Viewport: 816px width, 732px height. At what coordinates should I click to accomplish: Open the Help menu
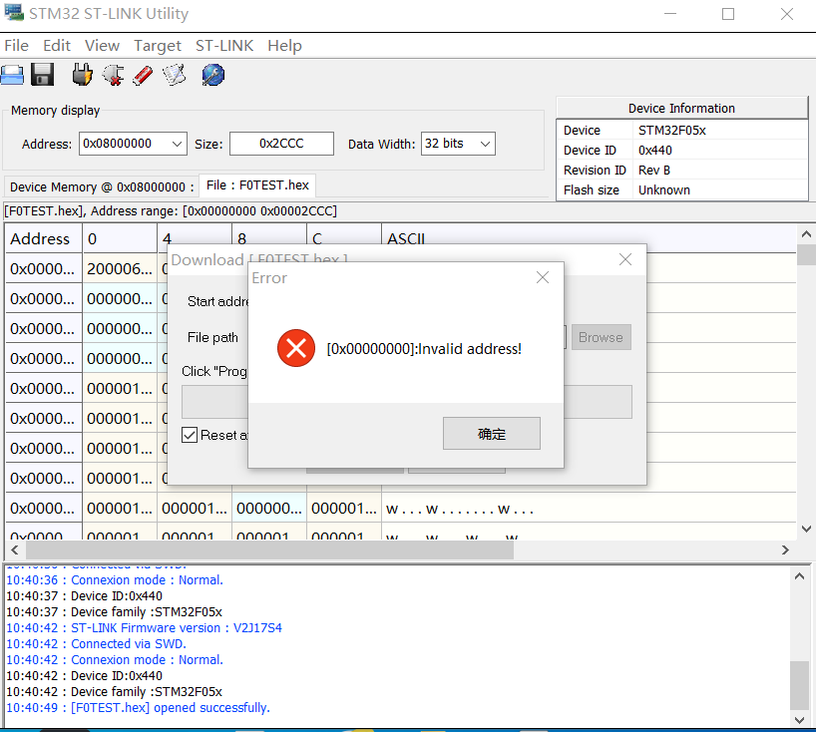click(284, 46)
